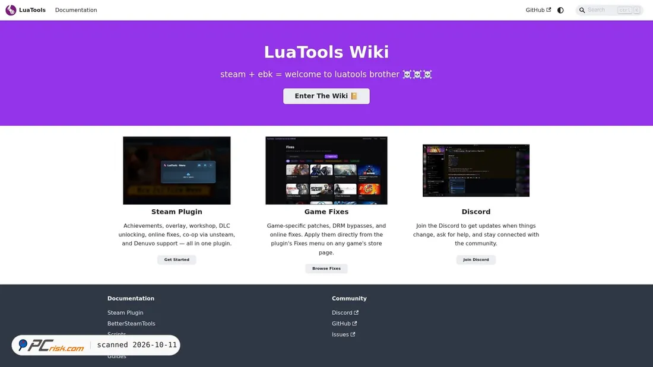Open the Steam Plugin screenshot thumbnail
Screen dimensions: 653x367
click(176, 170)
